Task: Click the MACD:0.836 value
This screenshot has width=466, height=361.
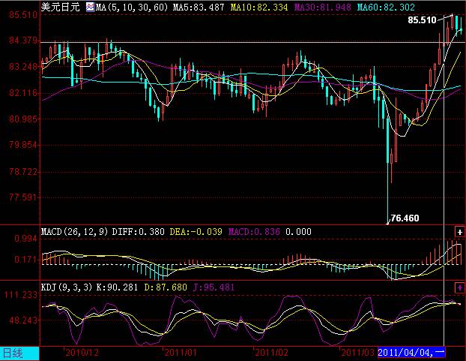Action: click(254, 232)
